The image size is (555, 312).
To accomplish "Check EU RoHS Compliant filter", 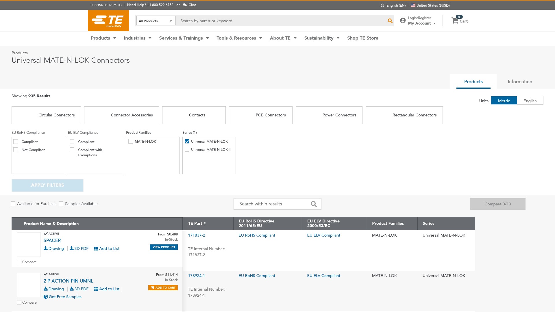I will [x=16, y=142].
